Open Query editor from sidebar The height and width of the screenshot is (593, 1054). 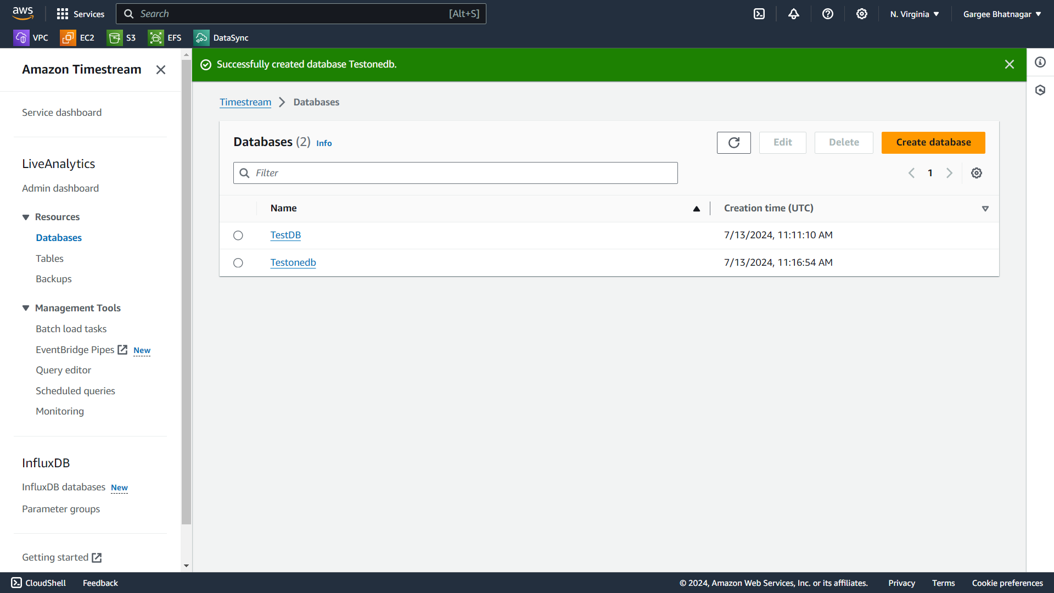click(63, 370)
